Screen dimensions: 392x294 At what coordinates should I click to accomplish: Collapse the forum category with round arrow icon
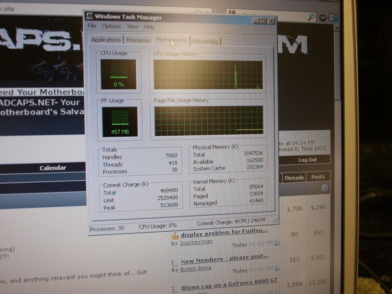[324, 188]
